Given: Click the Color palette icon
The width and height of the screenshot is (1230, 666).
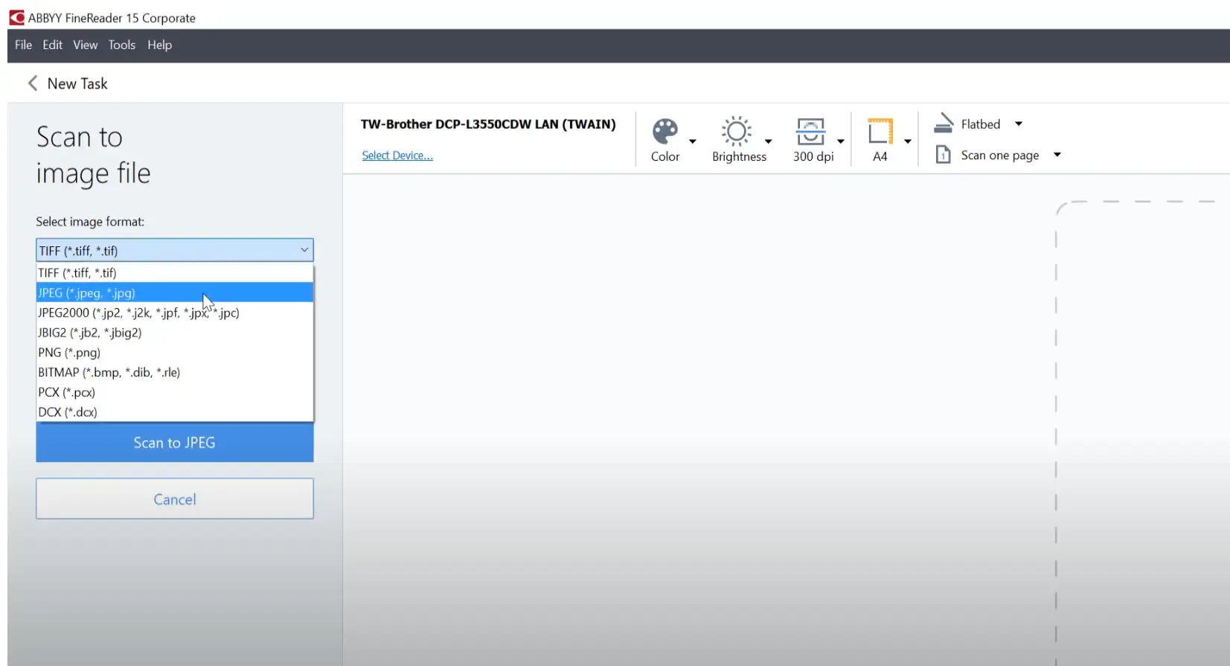Looking at the screenshot, I should (x=664, y=132).
